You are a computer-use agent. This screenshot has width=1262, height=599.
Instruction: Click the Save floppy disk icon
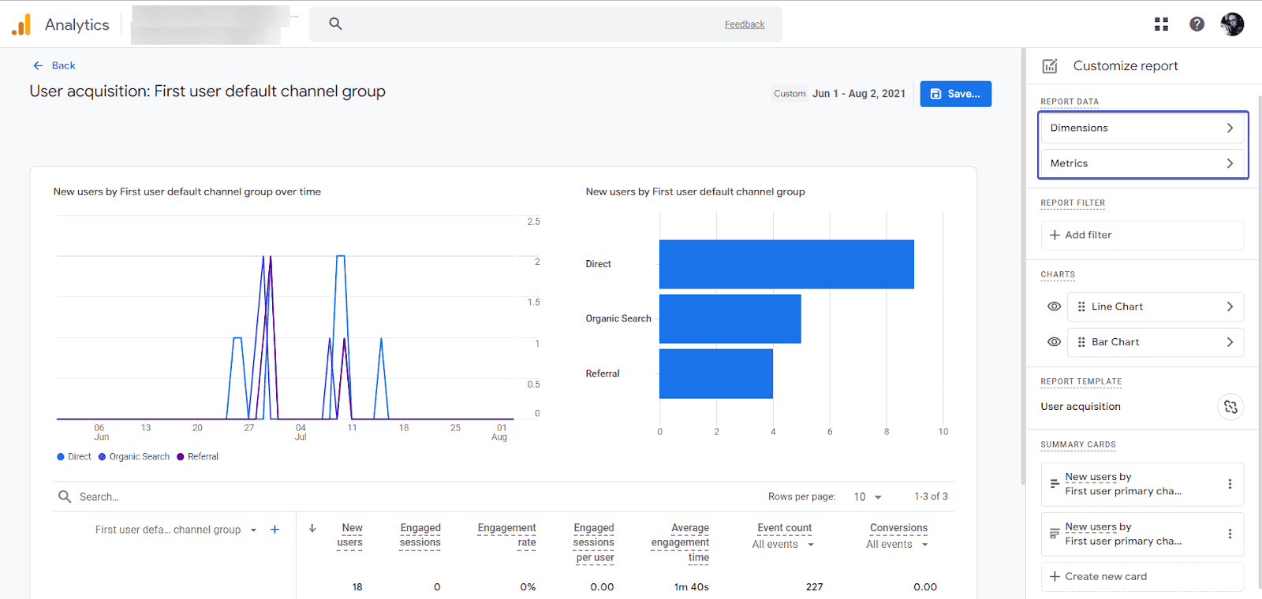tap(935, 94)
